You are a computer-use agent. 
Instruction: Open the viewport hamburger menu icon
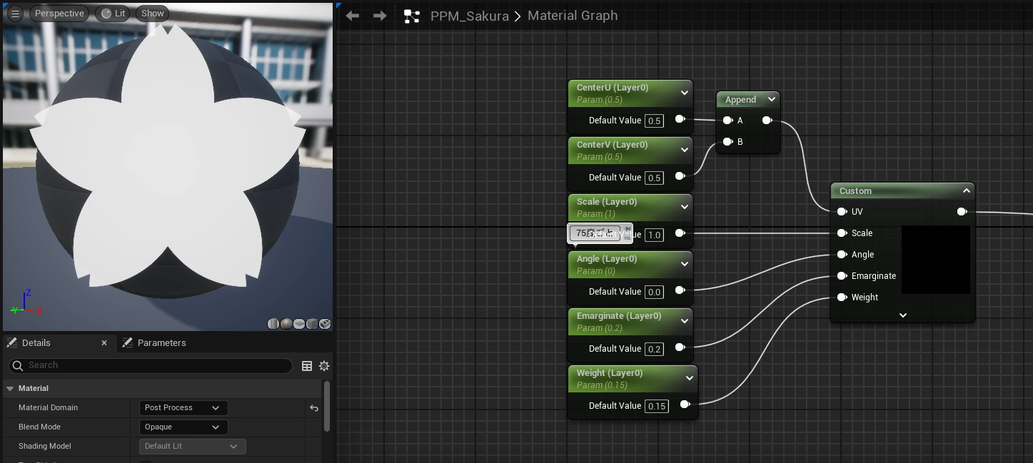(x=14, y=13)
